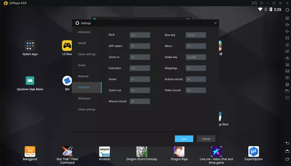Open the shared folder sidebar icon
This screenshot has width=291, height=166.
(x=287, y=91)
